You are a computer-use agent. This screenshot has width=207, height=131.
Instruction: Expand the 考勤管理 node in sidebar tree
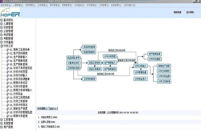click(x=1, y=39)
